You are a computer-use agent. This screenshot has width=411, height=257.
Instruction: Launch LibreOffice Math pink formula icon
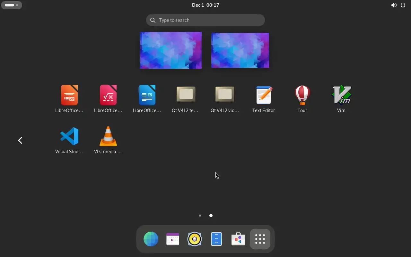(108, 95)
